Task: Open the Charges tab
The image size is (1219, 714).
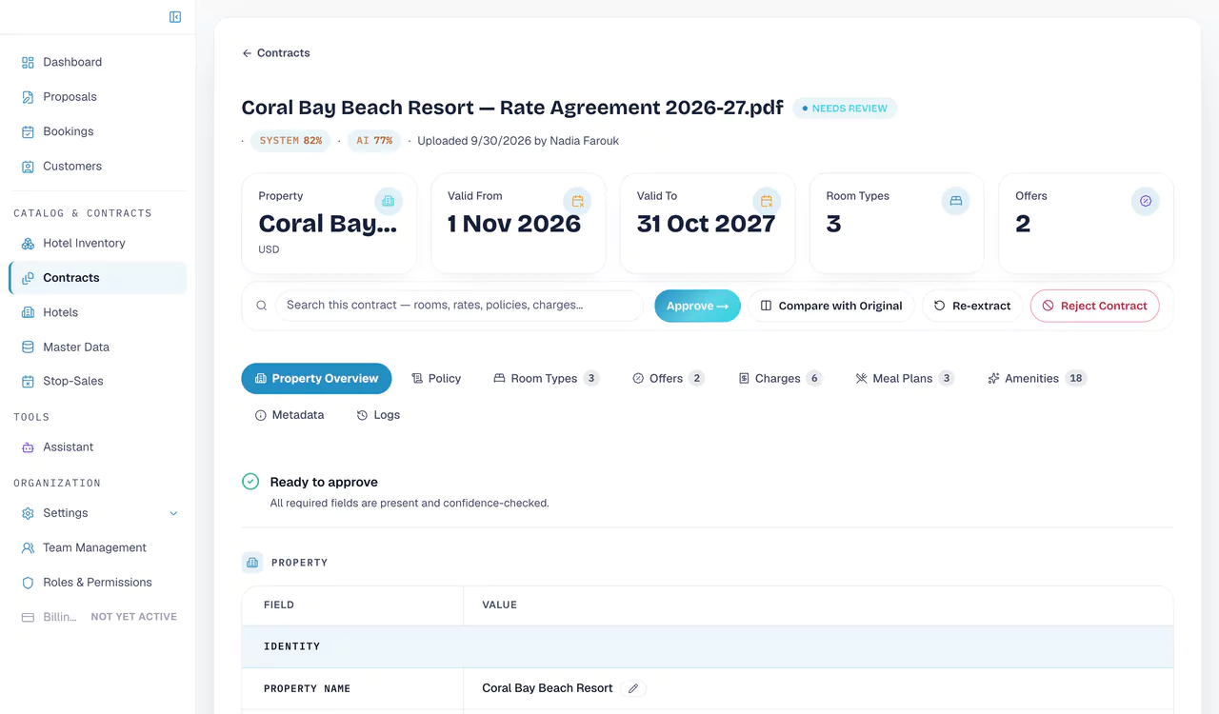Action: (780, 379)
